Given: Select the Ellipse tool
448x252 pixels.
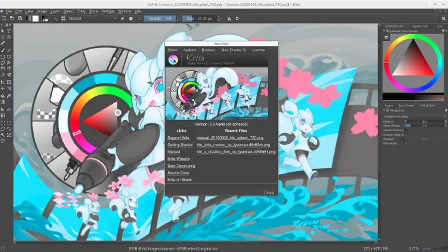Looking at the screenshot, I should point(9,57).
